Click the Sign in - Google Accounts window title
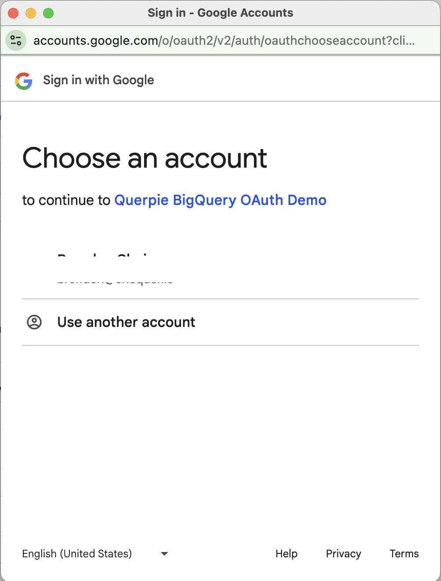This screenshot has height=581, width=441. pyautogui.click(x=220, y=13)
